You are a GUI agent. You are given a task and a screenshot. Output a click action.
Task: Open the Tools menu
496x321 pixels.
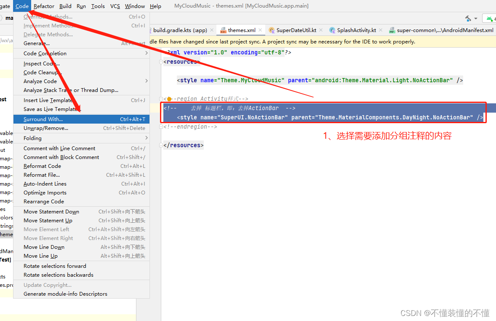[98, 6]
